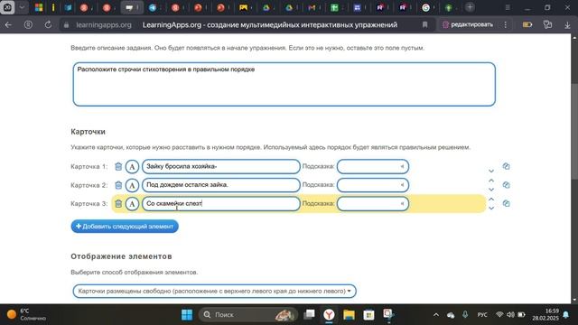Screen dimensions: 578x325
Task: Bookmark this page with the bookmark icon
Action: (x=424, y=24)
